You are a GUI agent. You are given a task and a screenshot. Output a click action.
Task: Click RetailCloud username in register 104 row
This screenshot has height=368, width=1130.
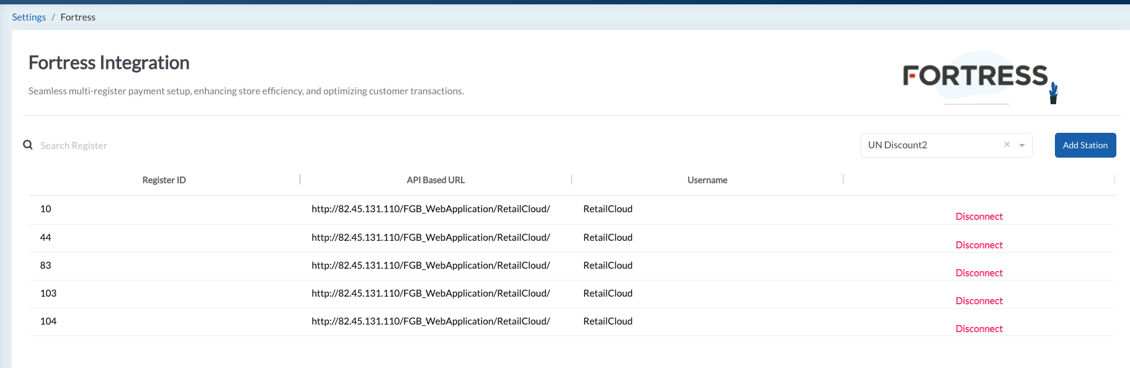(608, 321)
